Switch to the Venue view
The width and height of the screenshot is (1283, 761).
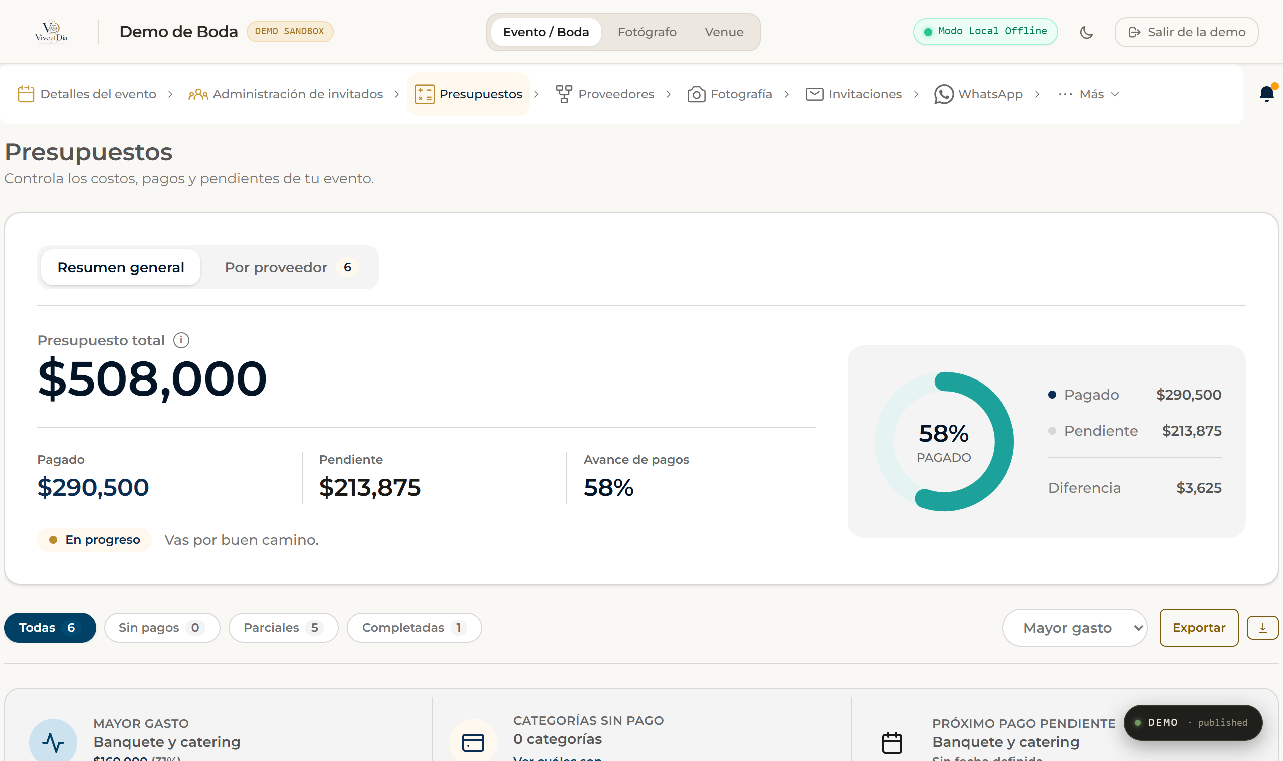(724, 32)
